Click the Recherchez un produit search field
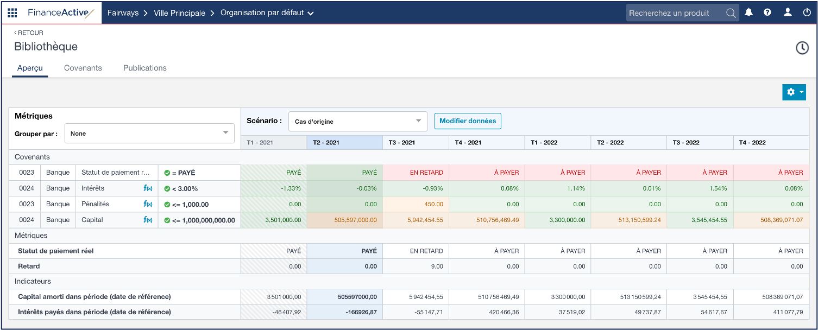818x330 pixels. (674, 13)
